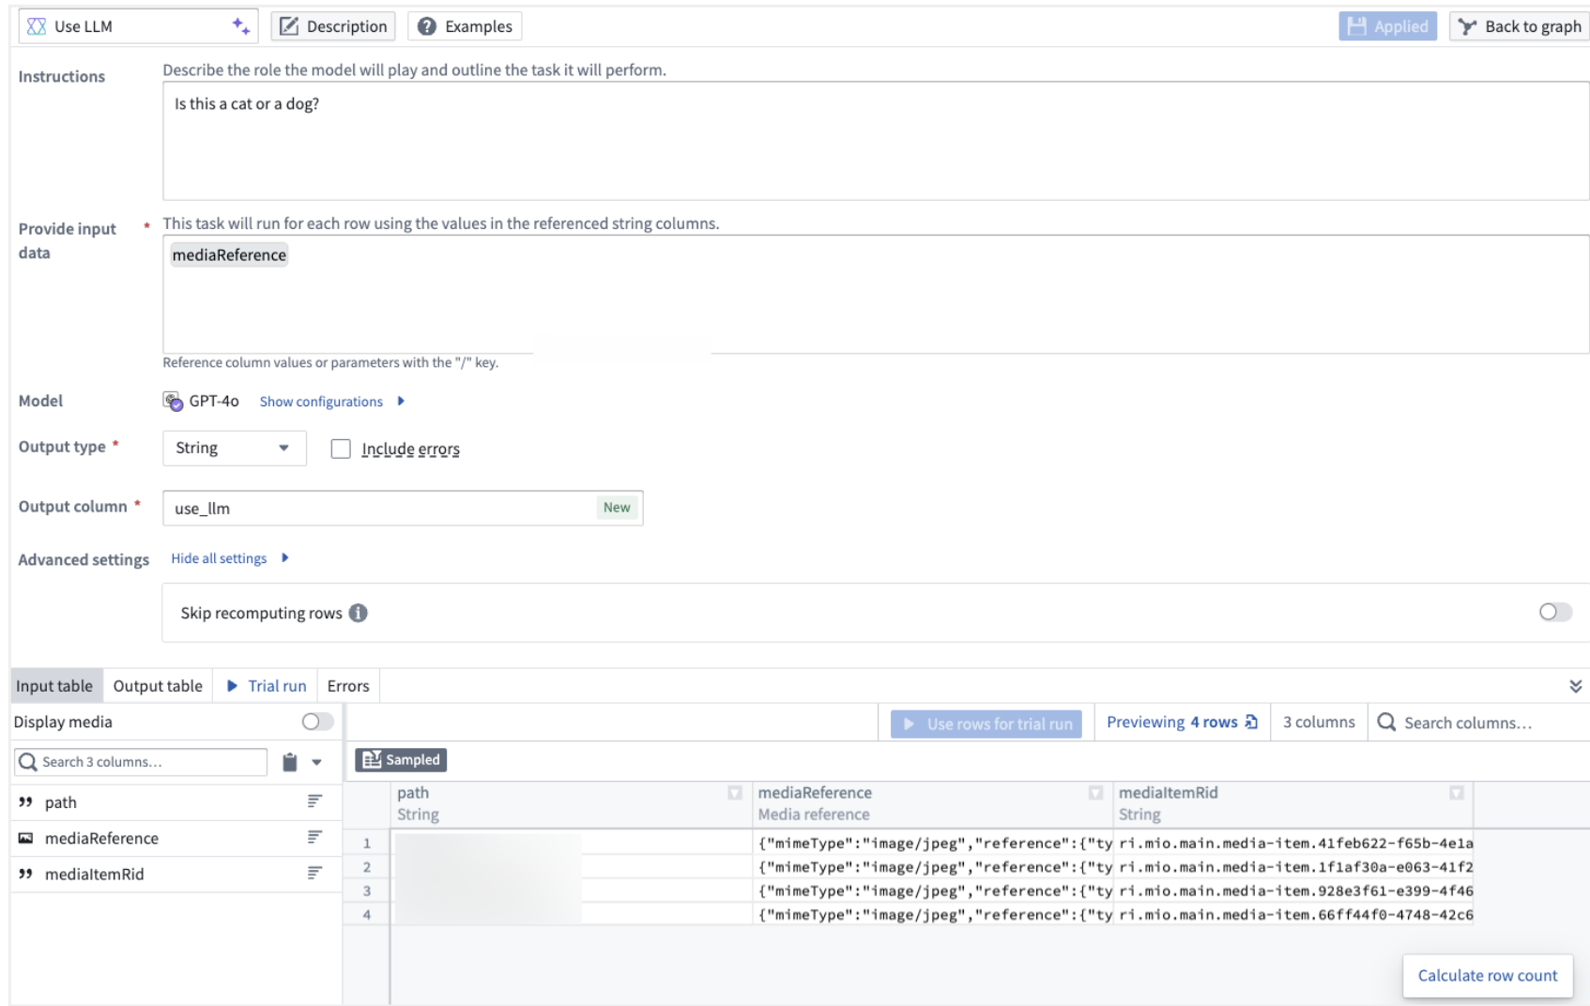Click the info icon beside Skip recomputing rows
The width and height of the screenshot is (1590, 1006).
(359, 613)
